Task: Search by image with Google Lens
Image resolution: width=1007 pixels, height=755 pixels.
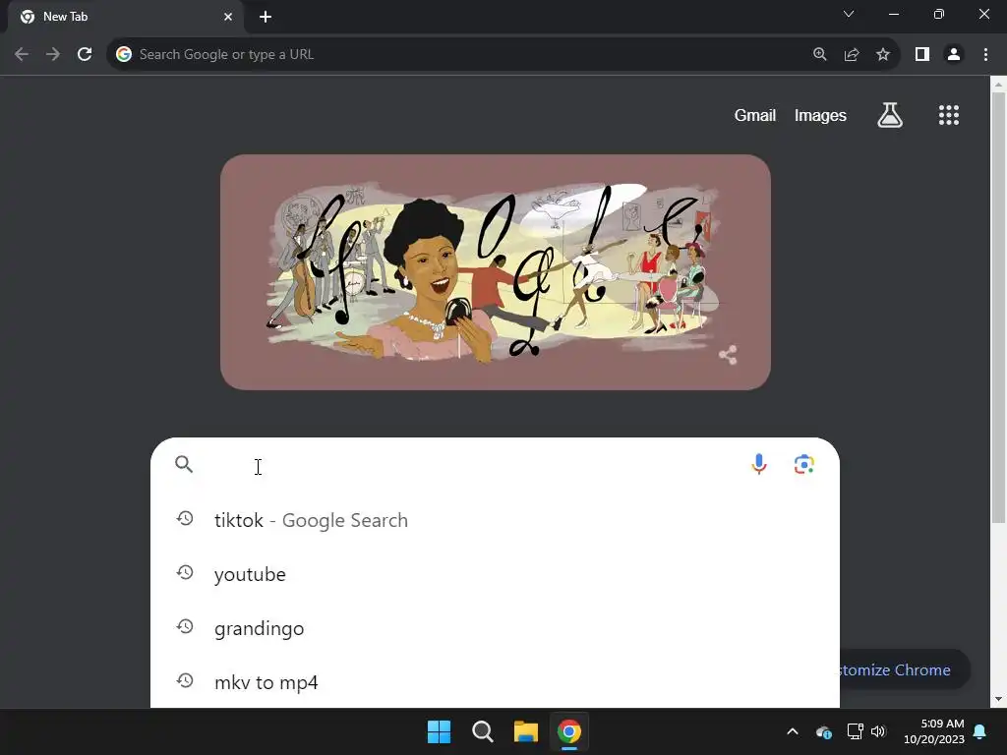Action: pyautogui.click(x=804, y=464)
